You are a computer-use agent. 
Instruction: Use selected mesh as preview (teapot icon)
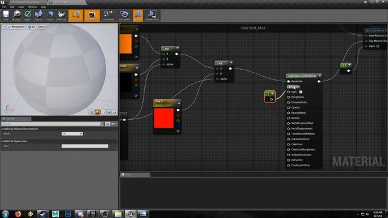point(115,113)
